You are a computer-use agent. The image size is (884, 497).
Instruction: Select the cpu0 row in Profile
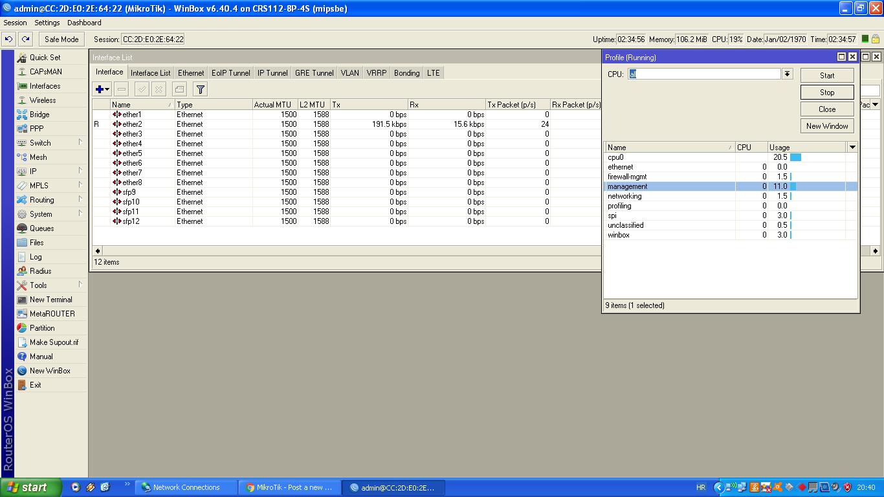tap(731, 157)
